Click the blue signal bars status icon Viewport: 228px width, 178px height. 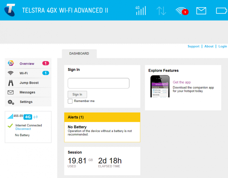(10, 117)
